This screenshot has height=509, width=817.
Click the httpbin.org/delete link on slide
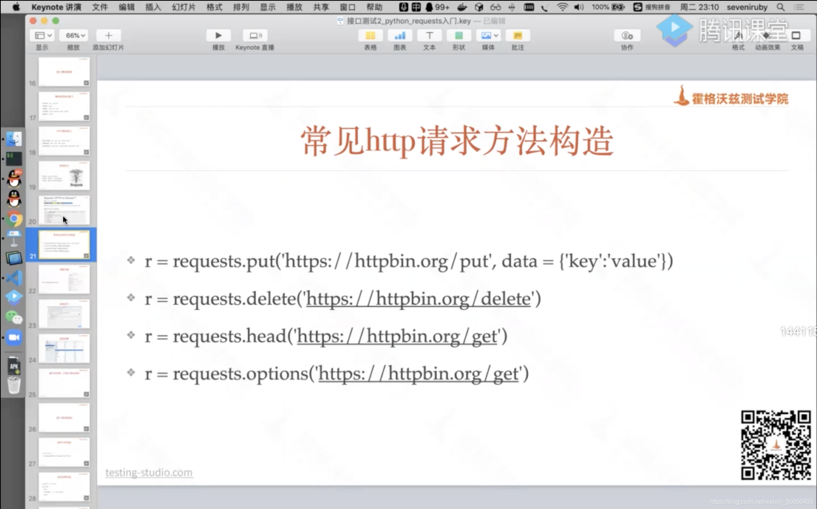pos(418,299)
